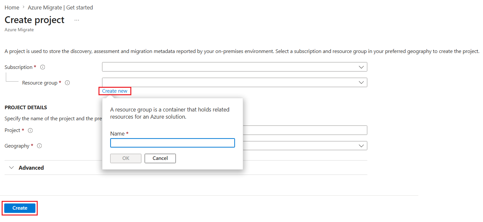Click the Create new resource group link
This screenshot has width=483, height=222.
[x=115, y=91]
